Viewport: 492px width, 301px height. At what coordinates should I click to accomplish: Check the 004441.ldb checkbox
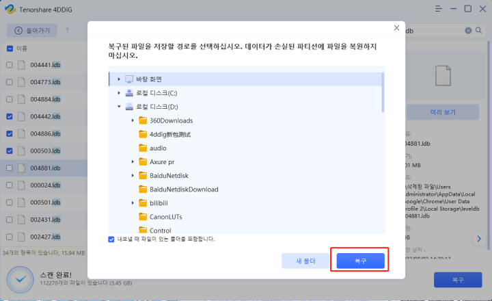[10, 65]
